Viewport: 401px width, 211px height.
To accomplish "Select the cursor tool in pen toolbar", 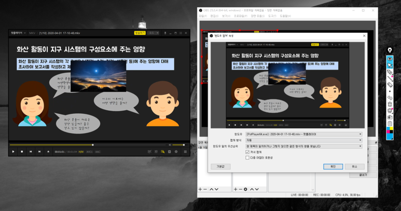I will [390, 65].
